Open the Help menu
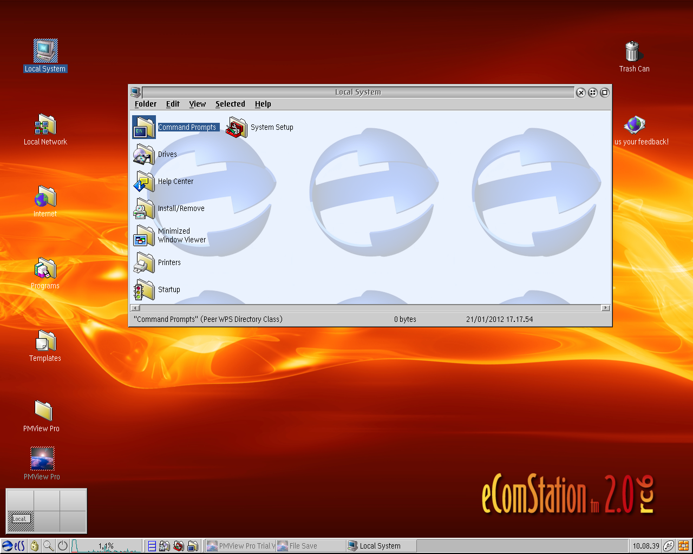 [263, 104]
